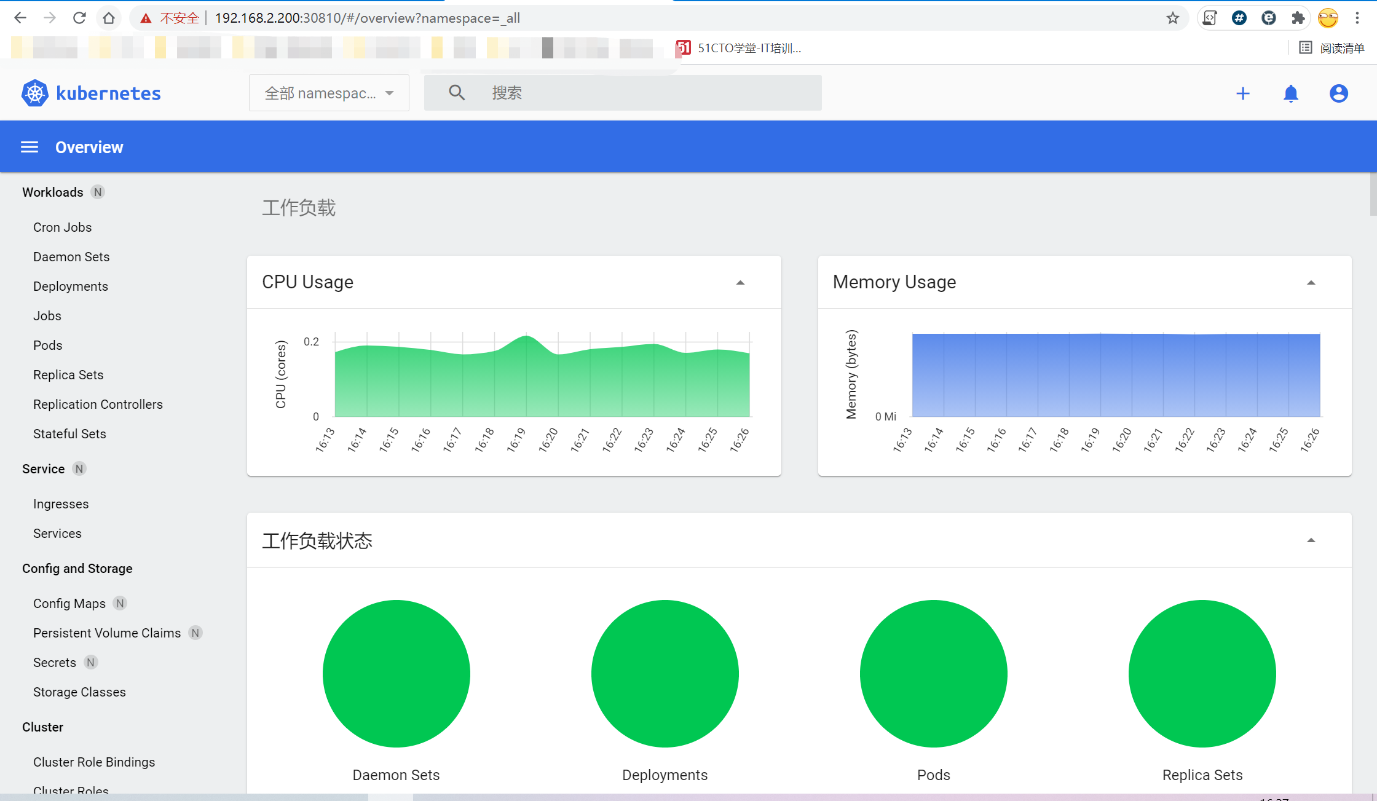Reload the browser page

point(79,18)
